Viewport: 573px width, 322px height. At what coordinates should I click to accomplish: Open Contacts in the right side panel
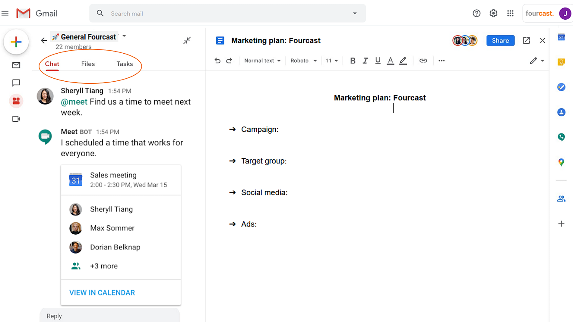[561, 112]
